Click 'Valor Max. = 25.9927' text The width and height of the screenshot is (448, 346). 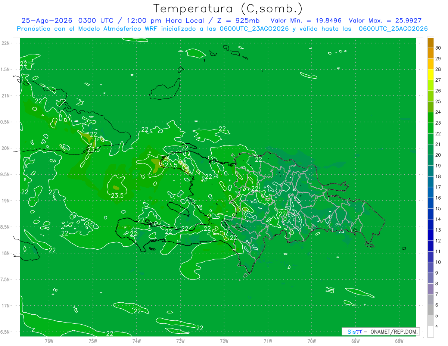click(385, 21)
